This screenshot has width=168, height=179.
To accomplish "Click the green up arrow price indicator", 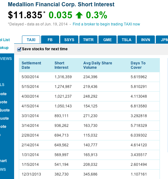I will point(79,15).
